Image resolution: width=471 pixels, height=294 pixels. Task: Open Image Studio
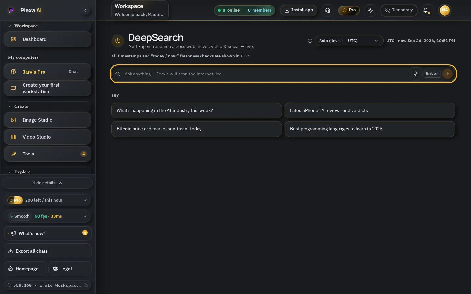(x=47, y=120)
